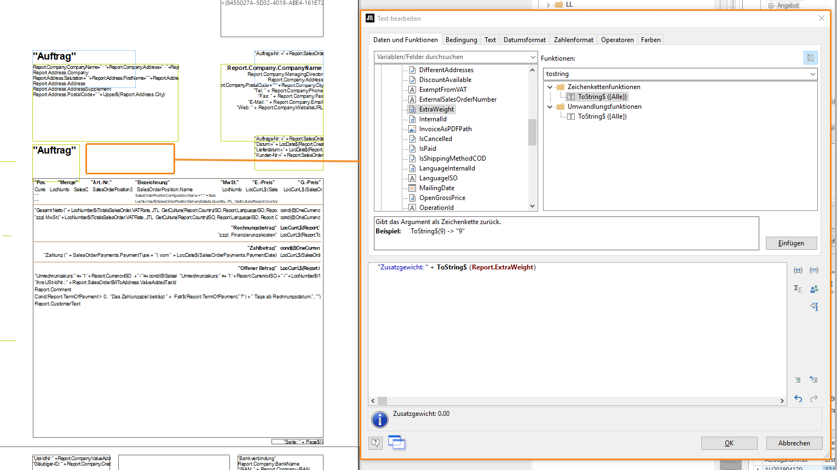Click the overlapping windows icon at bottom
Screen dimensions: 837x470
pos(397,442)
